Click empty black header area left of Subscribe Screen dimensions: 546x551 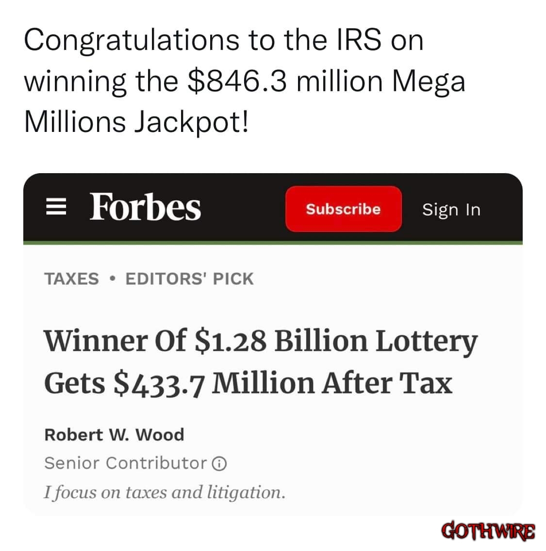pos(243,209)
